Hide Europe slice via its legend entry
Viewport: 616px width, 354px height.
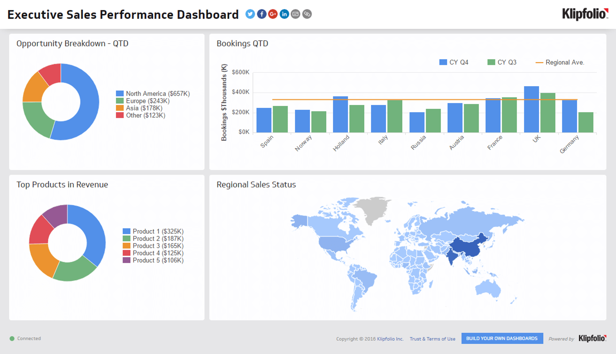click(147, 101)
